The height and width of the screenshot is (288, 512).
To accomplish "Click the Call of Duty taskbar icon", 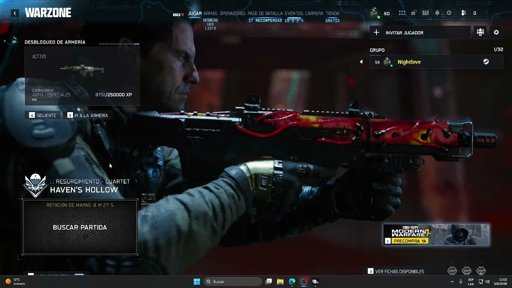I will [315, 282].
